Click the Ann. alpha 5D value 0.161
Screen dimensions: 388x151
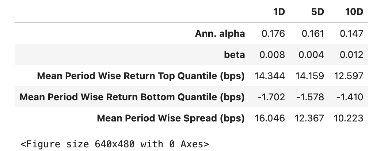coord(313,34)
